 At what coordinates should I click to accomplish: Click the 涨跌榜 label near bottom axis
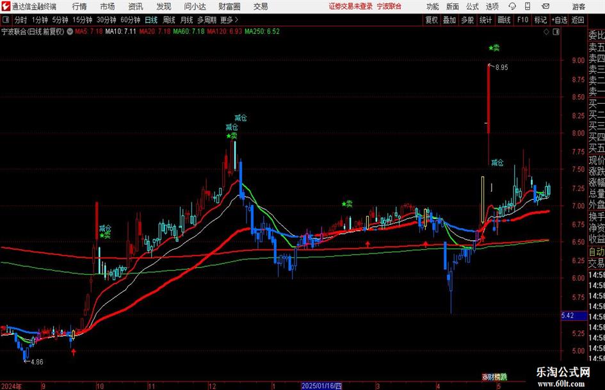pyautogui.click(x=494, y=377)
